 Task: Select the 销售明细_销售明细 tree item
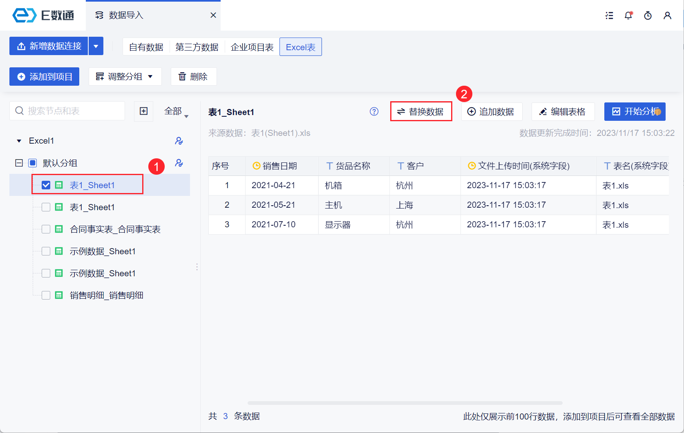coord(106,295)
